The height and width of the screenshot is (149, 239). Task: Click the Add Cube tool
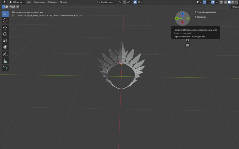coord(5,68)
